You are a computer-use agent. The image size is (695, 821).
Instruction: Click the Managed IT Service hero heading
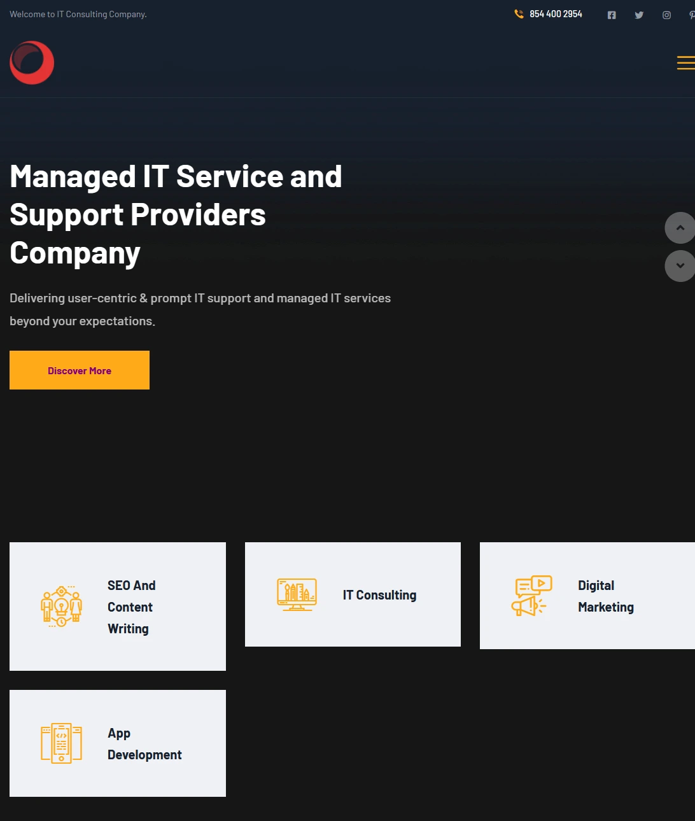pos(176,214)
